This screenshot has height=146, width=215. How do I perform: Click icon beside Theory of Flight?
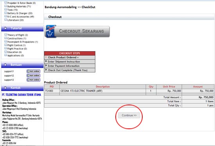pyautogui.click(x=5, y=34)
